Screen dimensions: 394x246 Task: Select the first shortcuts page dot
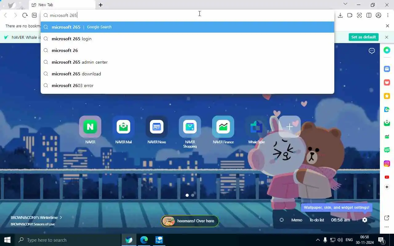(187, 195)
